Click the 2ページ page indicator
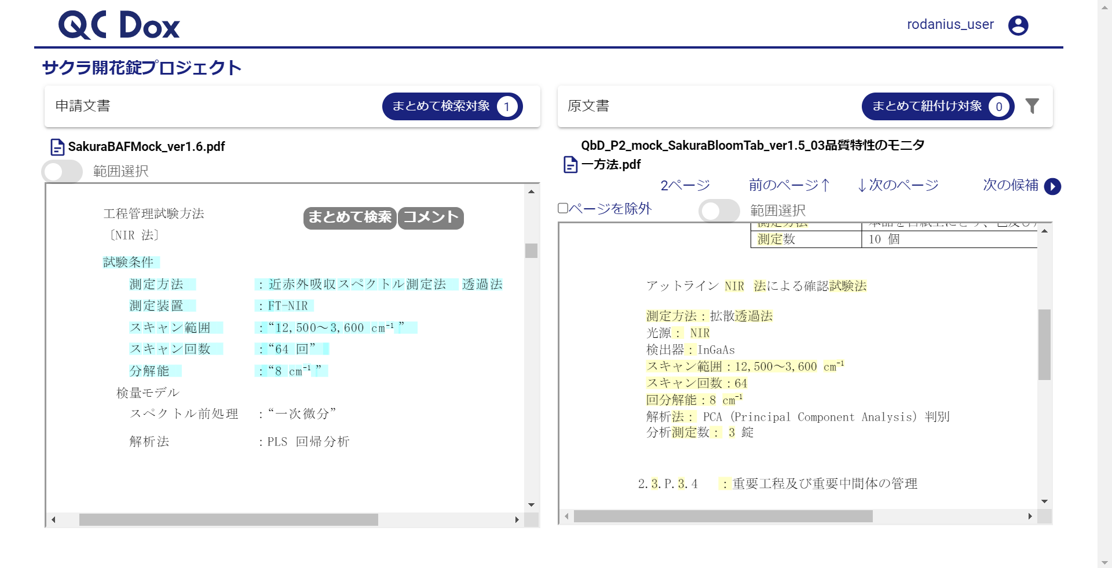Viewport: 1112px width, 568px height. pyautogui.click(x=685, y=185)
